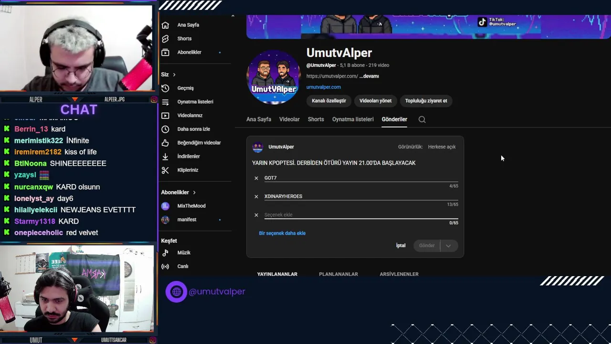The height and width of the screenshot is (344, 611).
Task: Expand channel description with ...devamı
Action: [x=369, y=76]
